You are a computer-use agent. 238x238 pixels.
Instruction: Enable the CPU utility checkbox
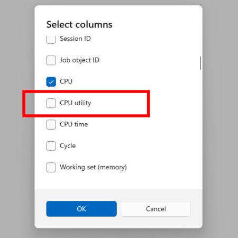click(x=51, y=103)
